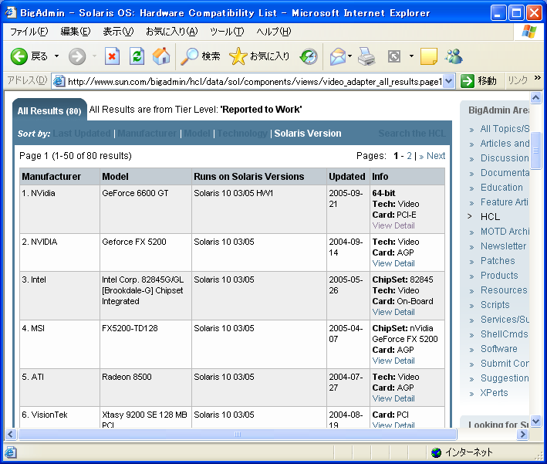
Task: Click the Mail envelope icon
Action: point(337,56)
